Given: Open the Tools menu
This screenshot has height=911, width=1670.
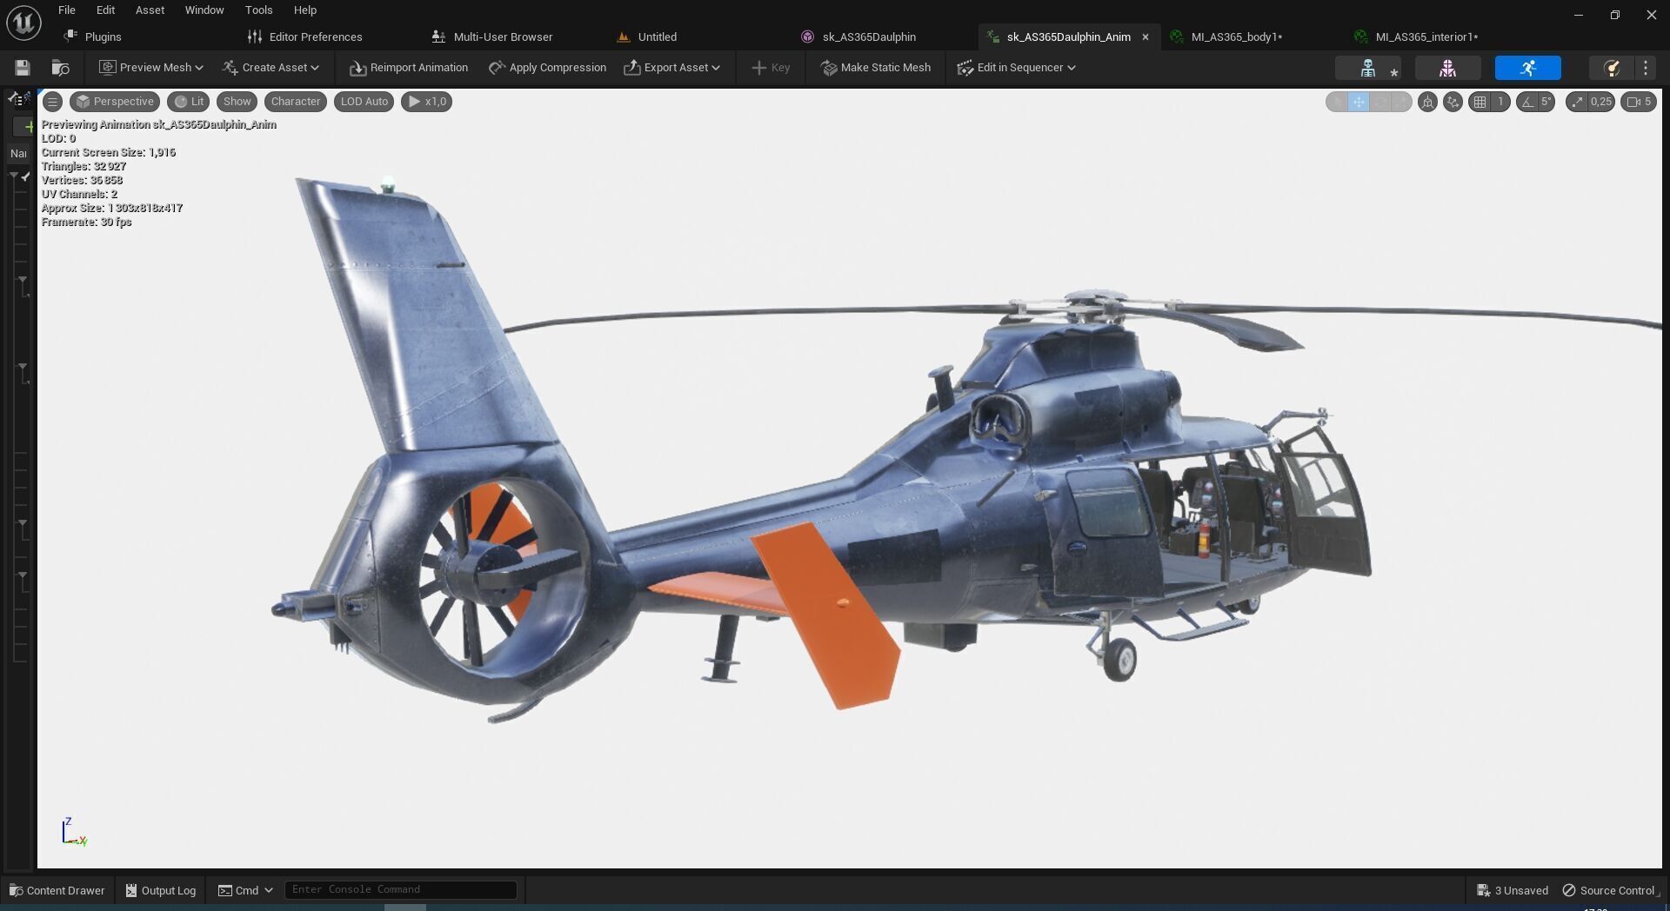Looking at the screenshot, I should point(258,10).
